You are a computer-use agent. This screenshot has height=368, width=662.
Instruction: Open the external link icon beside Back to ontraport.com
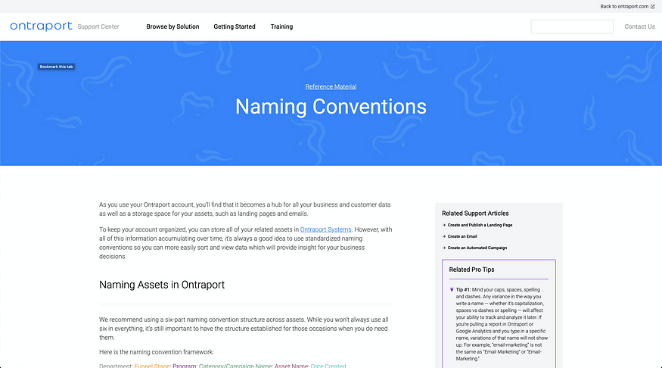click(x=653, y=6)
